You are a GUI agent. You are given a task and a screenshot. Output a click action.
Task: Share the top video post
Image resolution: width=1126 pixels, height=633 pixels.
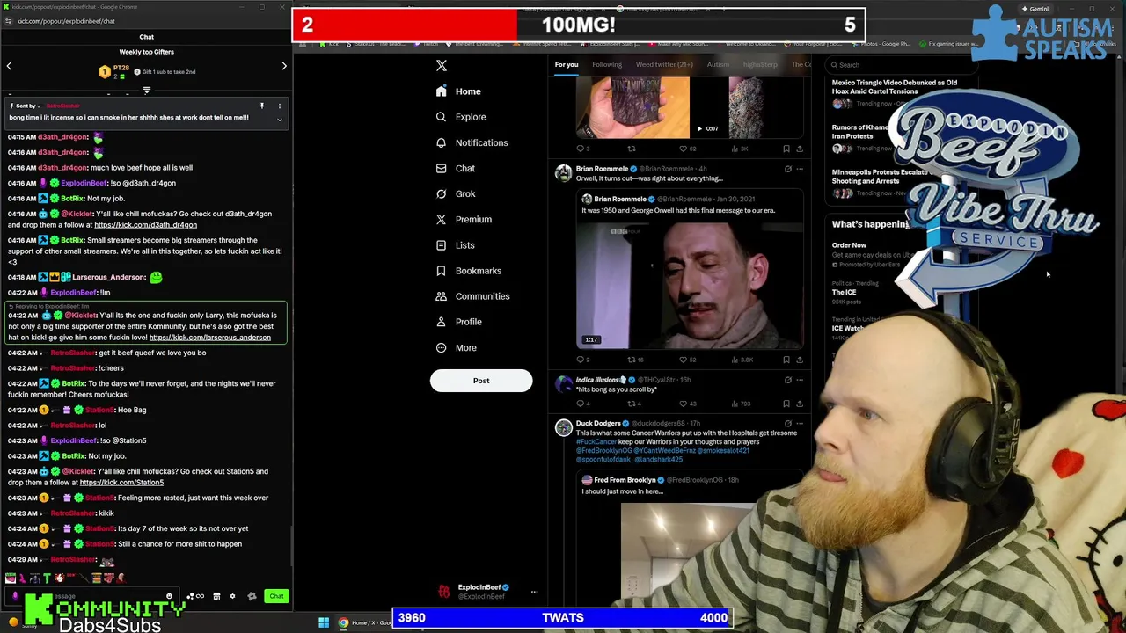[799, 149]
